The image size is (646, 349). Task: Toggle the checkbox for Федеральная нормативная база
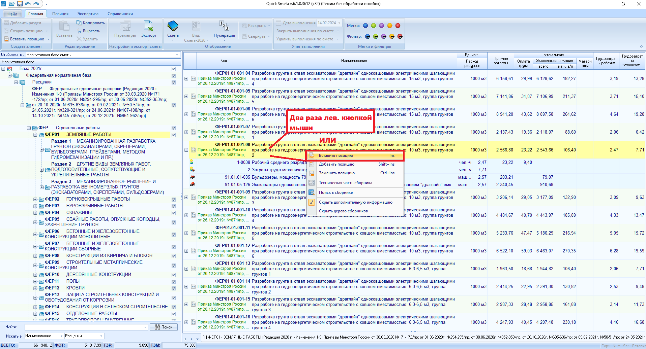(174, 76)
